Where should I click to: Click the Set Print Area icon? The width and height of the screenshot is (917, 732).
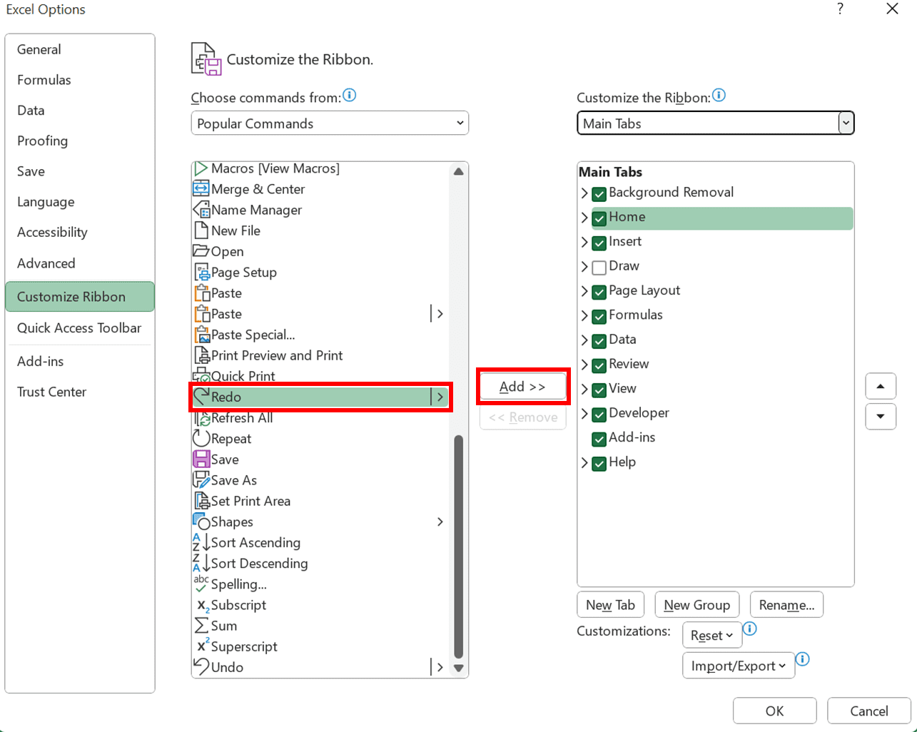(201, 501)
